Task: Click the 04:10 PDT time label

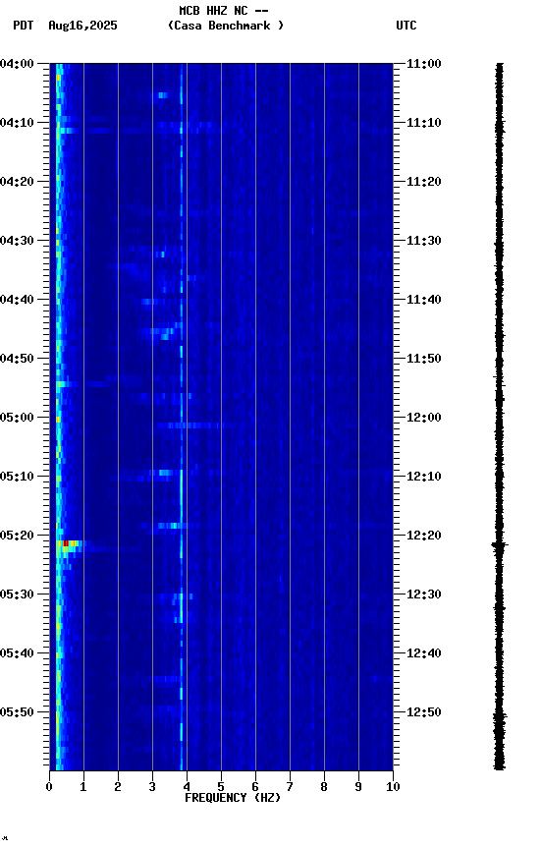Action: click(x=17, y=123)
